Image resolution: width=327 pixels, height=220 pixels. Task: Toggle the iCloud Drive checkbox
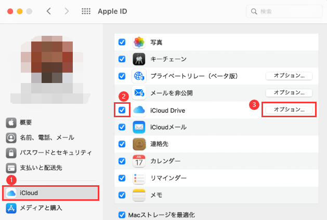[122, 110]
